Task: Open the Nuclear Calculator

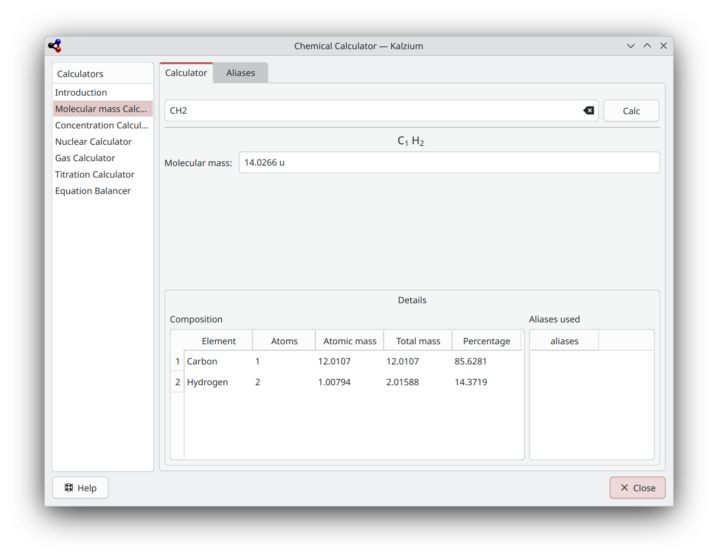Action: [93, 142]
